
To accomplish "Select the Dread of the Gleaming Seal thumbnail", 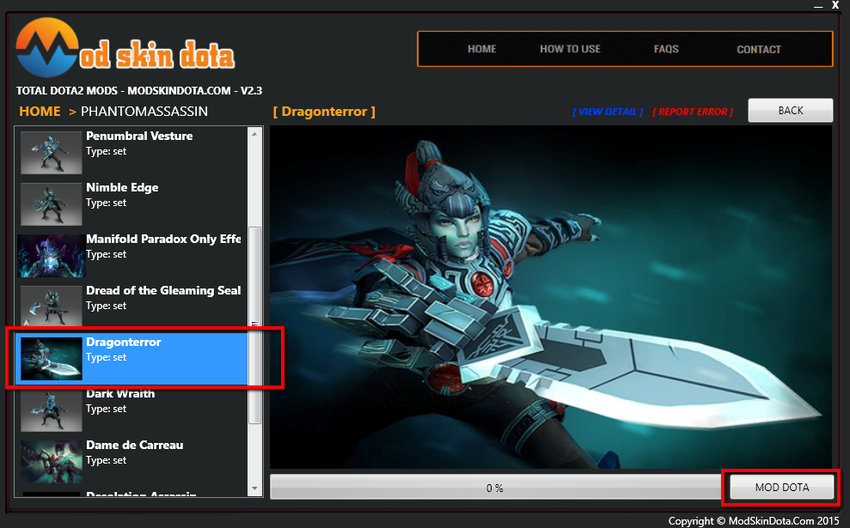I will coord(52,306).
